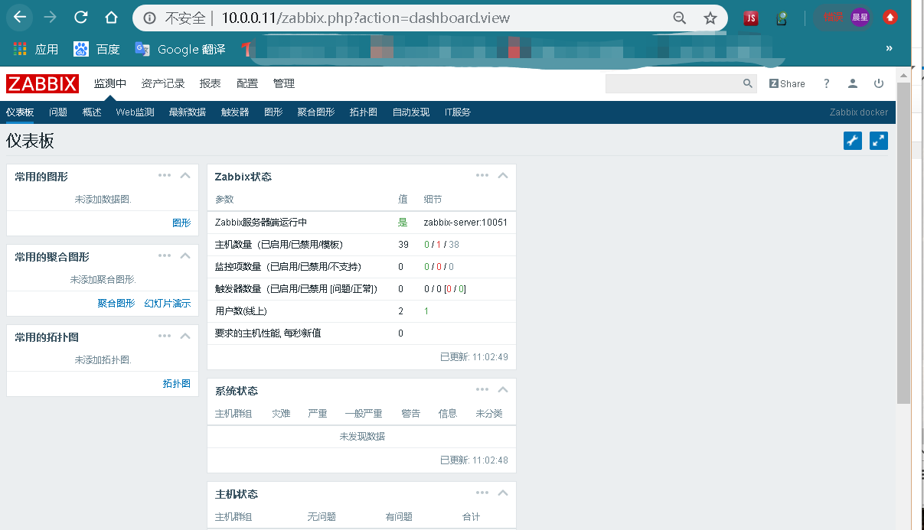Click the zabbix-server:10051 detail text
The height and width of the screenshot is (530, 924).
(465, 223)
